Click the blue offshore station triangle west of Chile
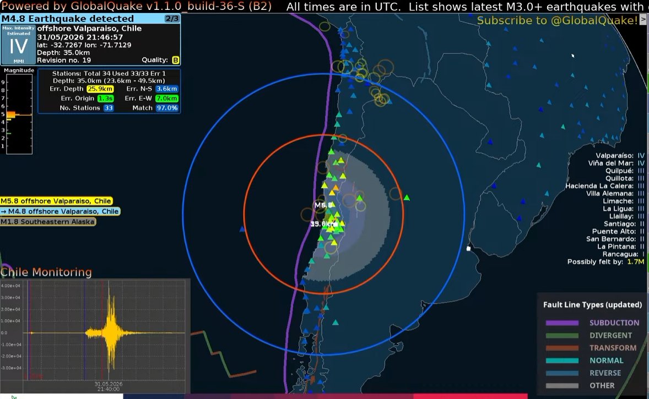 click(242, 229)
